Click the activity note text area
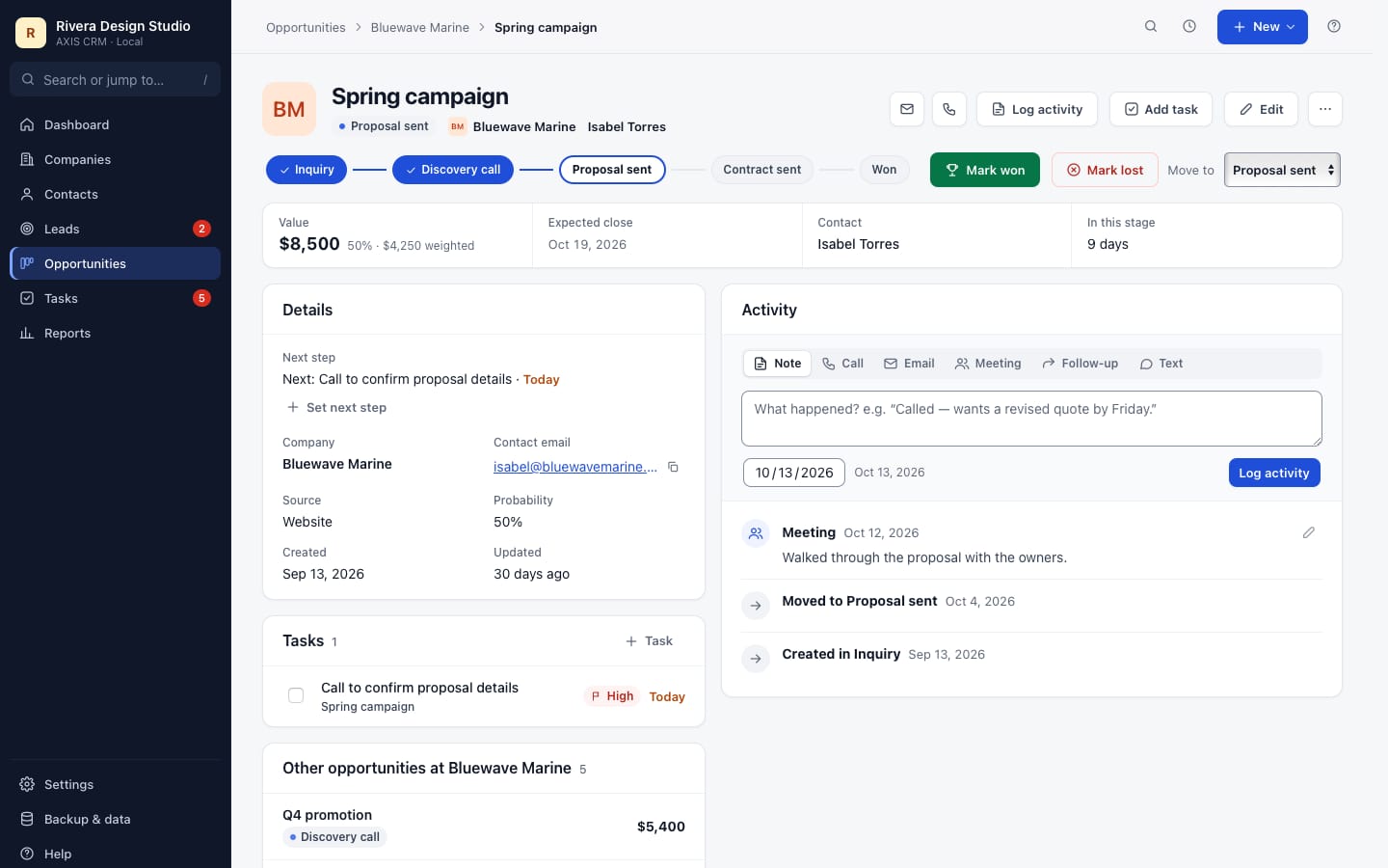The width and height of the screenshot is (1388, 868). point(1031,419)
